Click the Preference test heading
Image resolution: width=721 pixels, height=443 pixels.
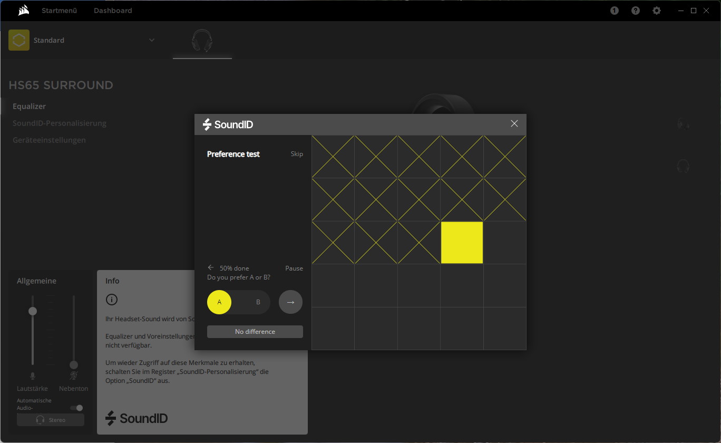(233, 154)
